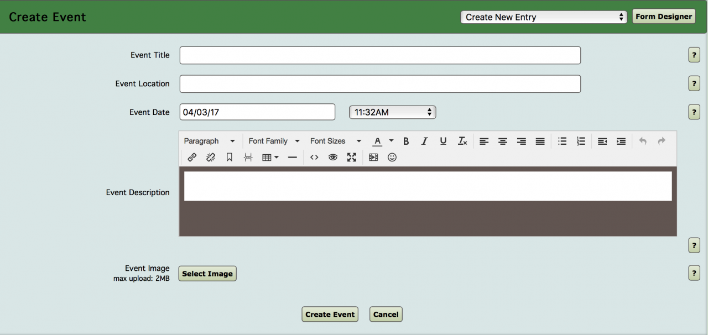Open the text color picker arrow

point(391,141)
